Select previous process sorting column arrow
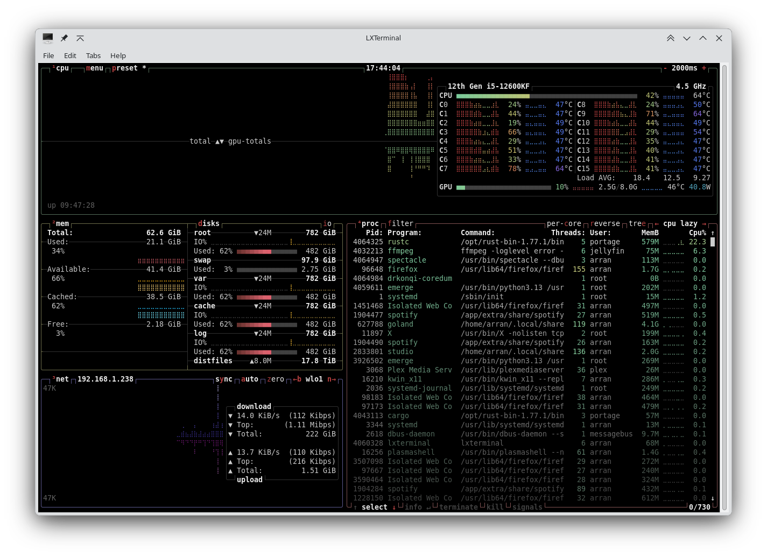The width and height of the screenshot is (767, 557). [657, 223]
